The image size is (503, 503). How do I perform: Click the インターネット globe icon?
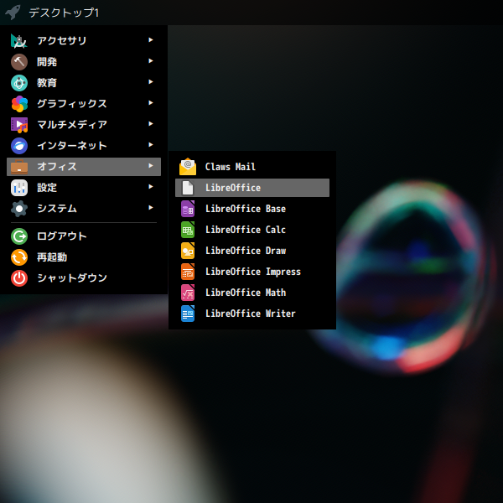19,146
